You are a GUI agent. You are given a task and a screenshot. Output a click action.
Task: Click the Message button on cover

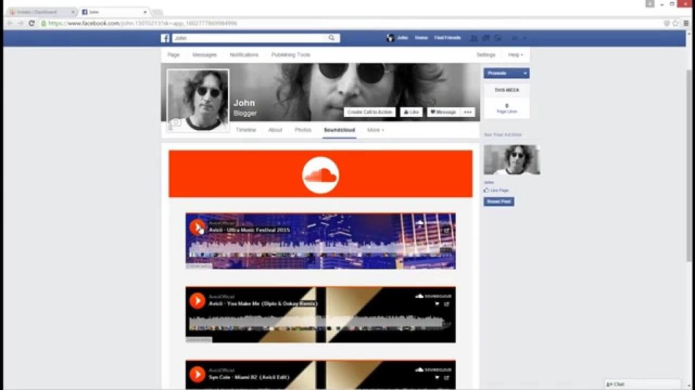click(x=443, y=112)
